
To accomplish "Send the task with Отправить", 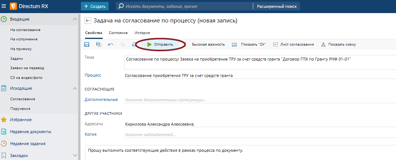I will point(160,44).
